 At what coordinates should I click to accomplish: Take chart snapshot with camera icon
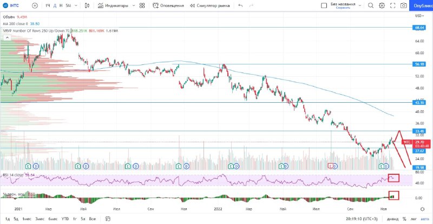403,5
